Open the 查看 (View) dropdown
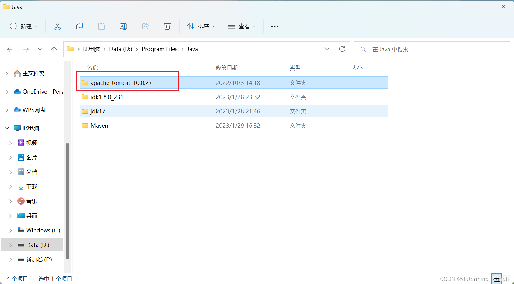 pos(242,26)
